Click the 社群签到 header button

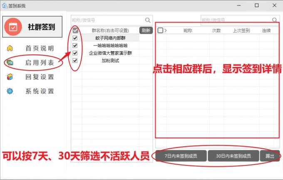pos(32,27)
